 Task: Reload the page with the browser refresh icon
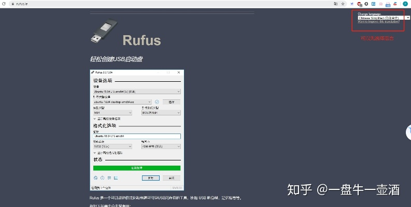point(4,4)
